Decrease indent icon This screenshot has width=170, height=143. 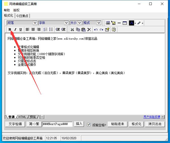point(58,30)
